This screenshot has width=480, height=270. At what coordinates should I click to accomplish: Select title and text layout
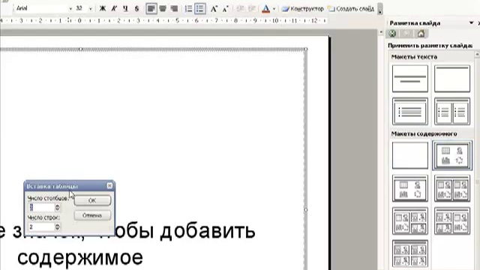410,111
